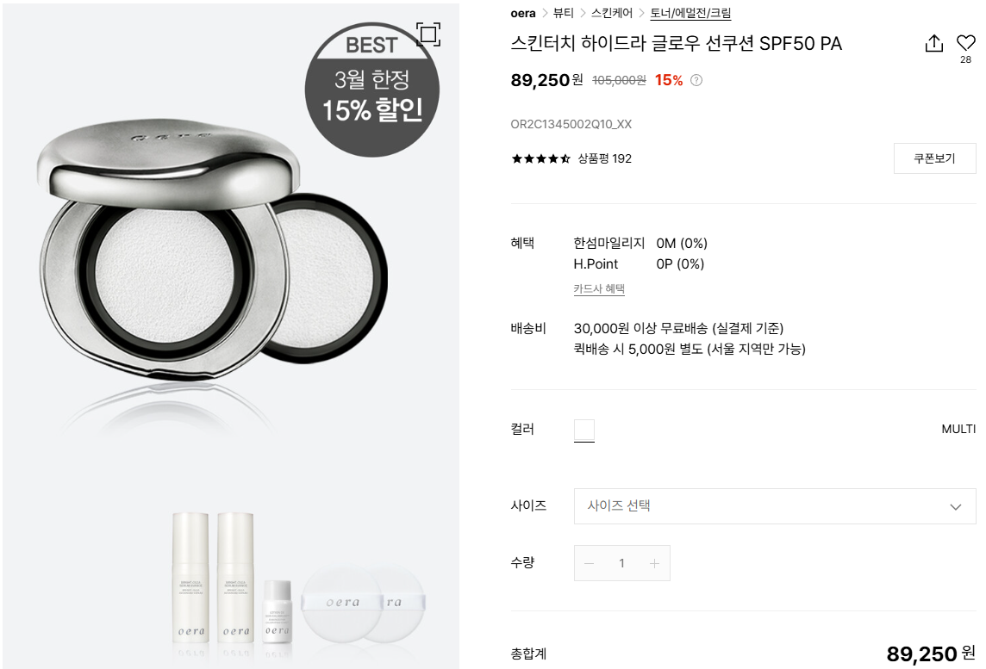Click the star rating icons

coord(540,159)
